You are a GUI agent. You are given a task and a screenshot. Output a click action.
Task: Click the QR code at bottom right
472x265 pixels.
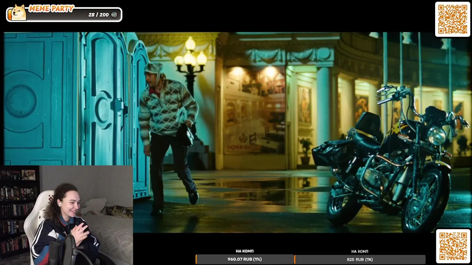(453, 246)
